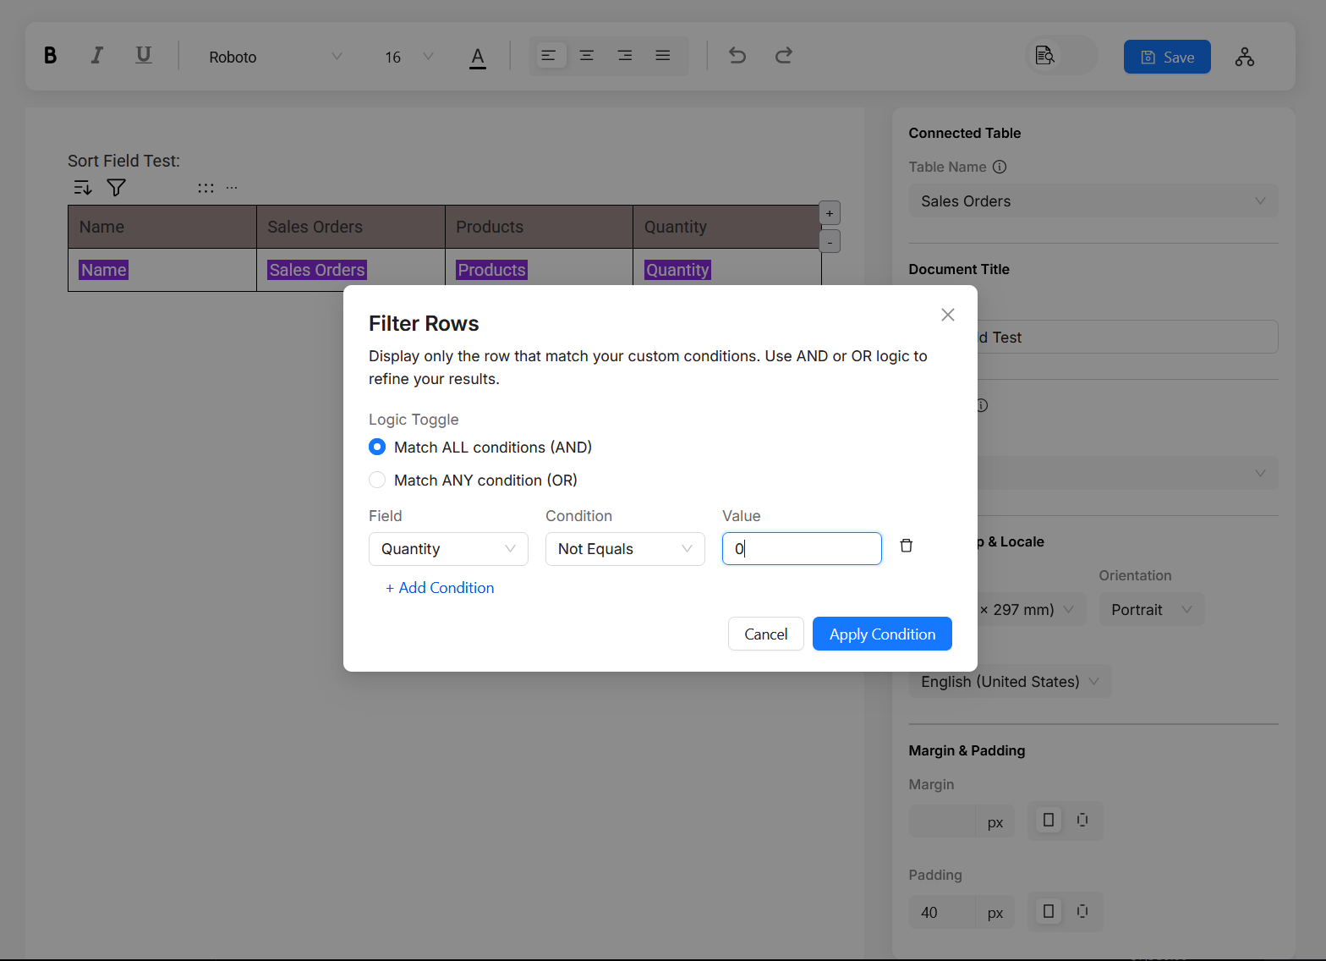Screen dimensions: 1326x961
Task: Click the table drag handle dots
Action: [x=205, y=188]
